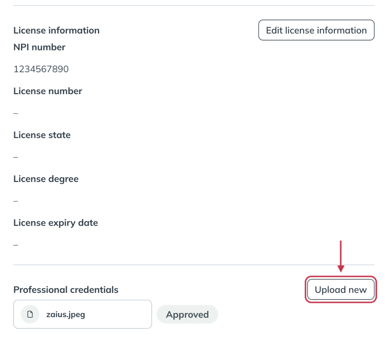Screen dimensions: 389x346
Task: Click the zaius.jpeg file name text
Action: (x=65, y=314)
